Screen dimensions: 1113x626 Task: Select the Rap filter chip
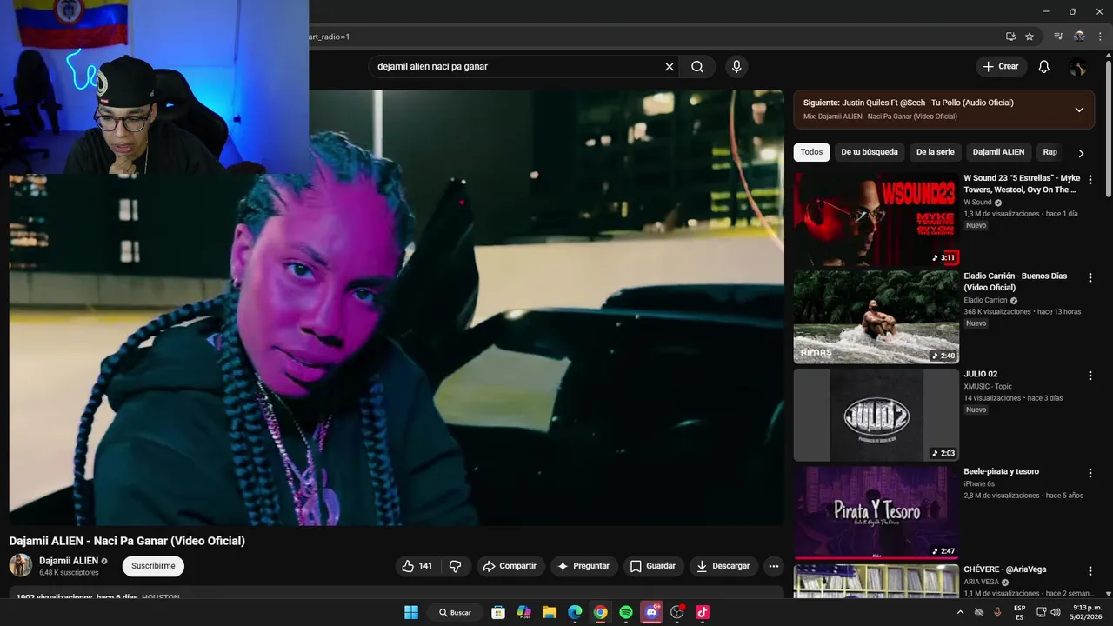pyautogui.click(x=1050, y=152)
